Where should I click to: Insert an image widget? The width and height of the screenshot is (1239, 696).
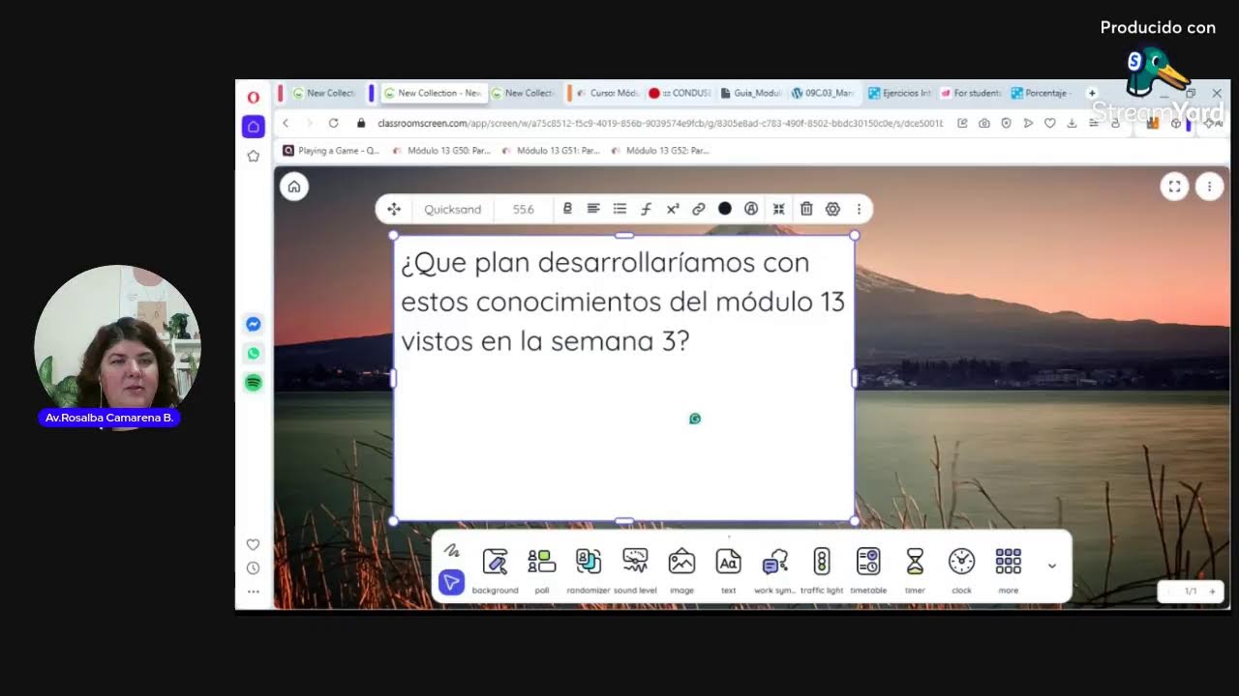click(x=681, y=570)
